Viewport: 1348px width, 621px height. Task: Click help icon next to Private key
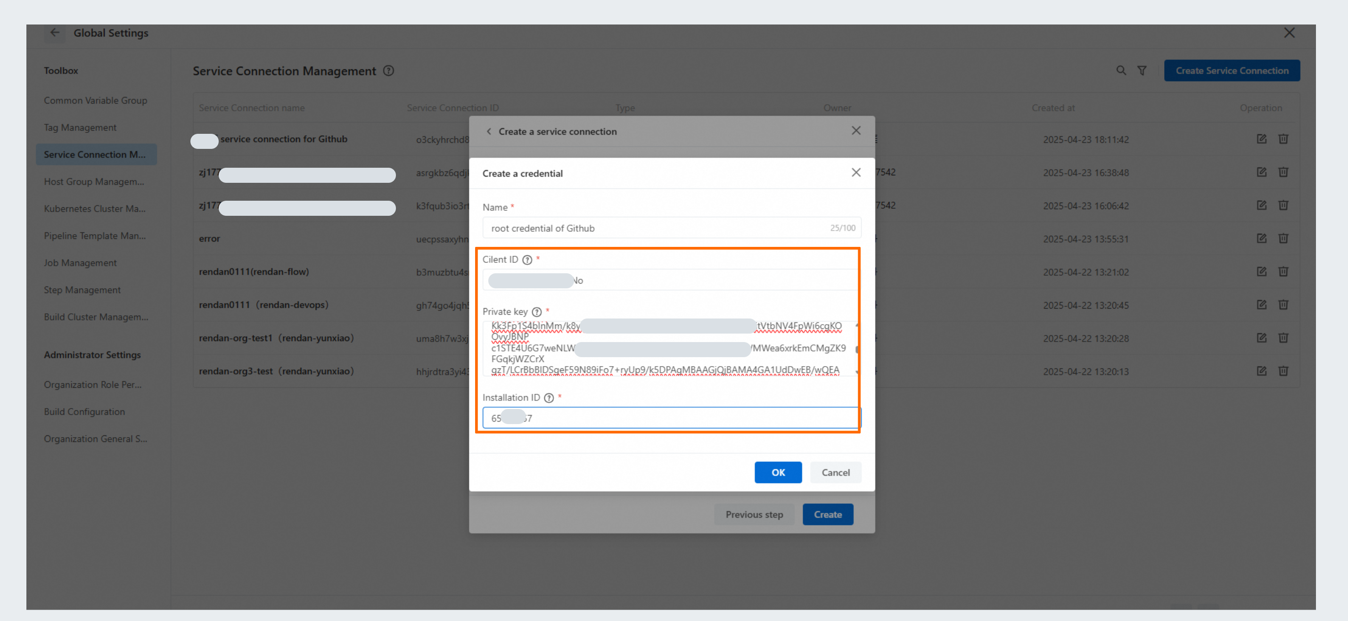pos(536,312)
